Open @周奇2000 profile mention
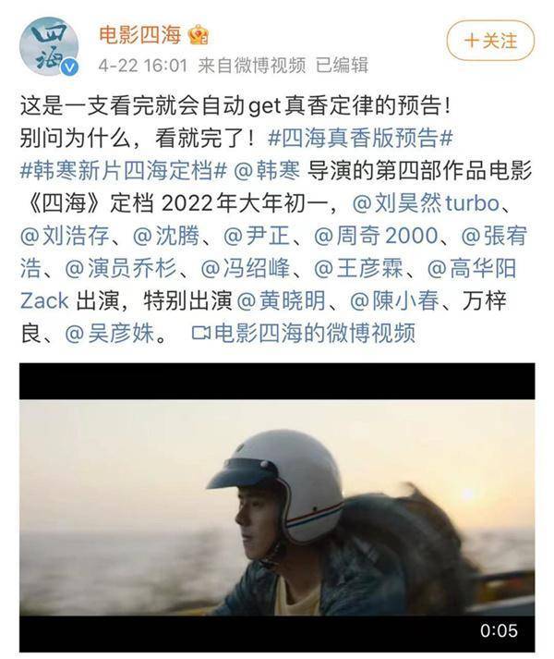 (376, 236)
